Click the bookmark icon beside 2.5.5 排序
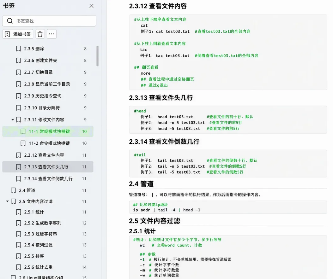 18,256
